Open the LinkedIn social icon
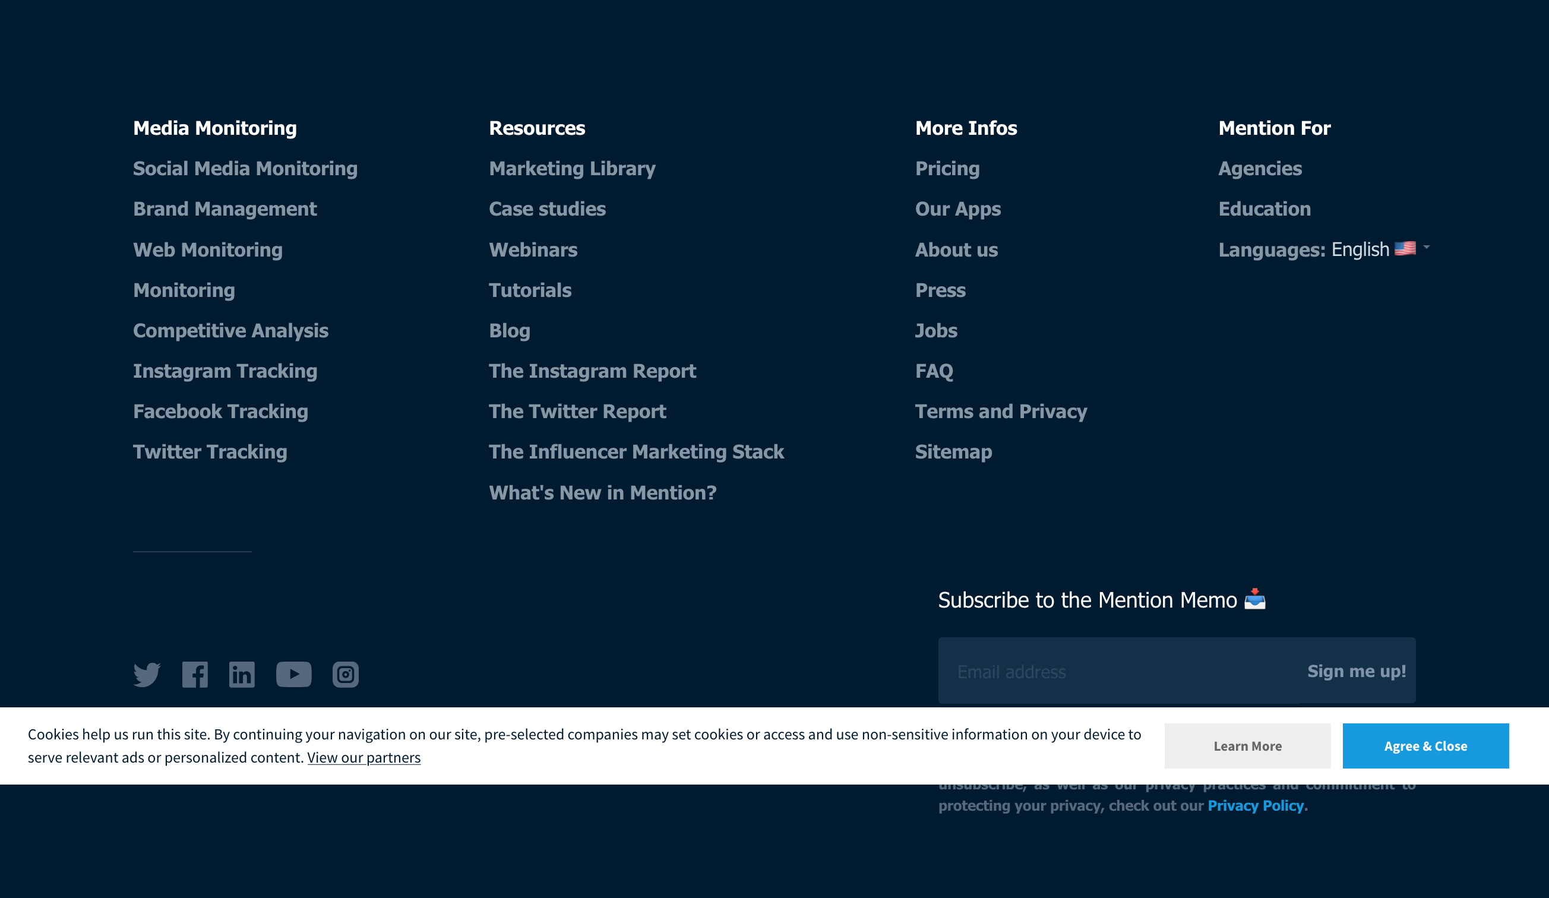 coord(242,674)
